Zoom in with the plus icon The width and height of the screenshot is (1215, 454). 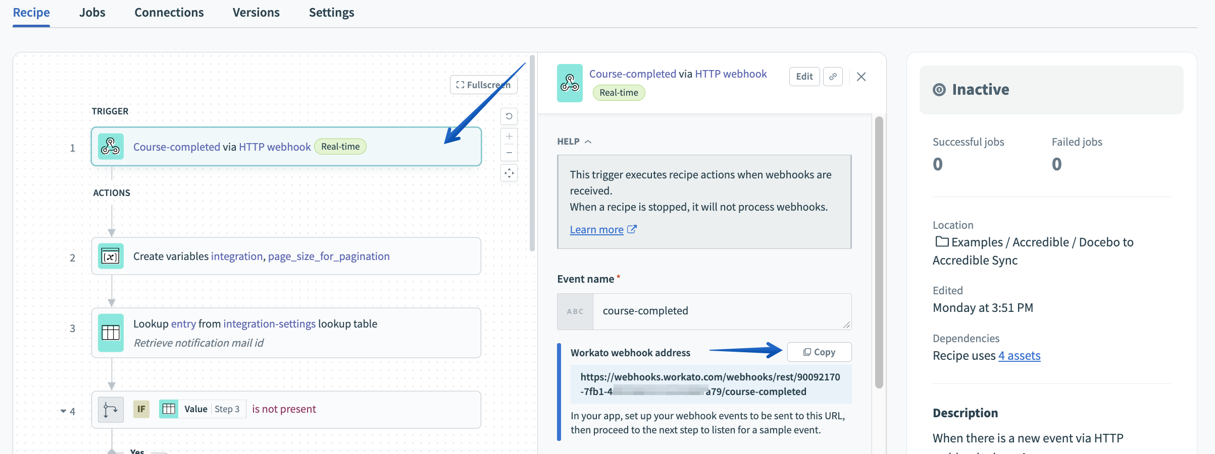509,137
